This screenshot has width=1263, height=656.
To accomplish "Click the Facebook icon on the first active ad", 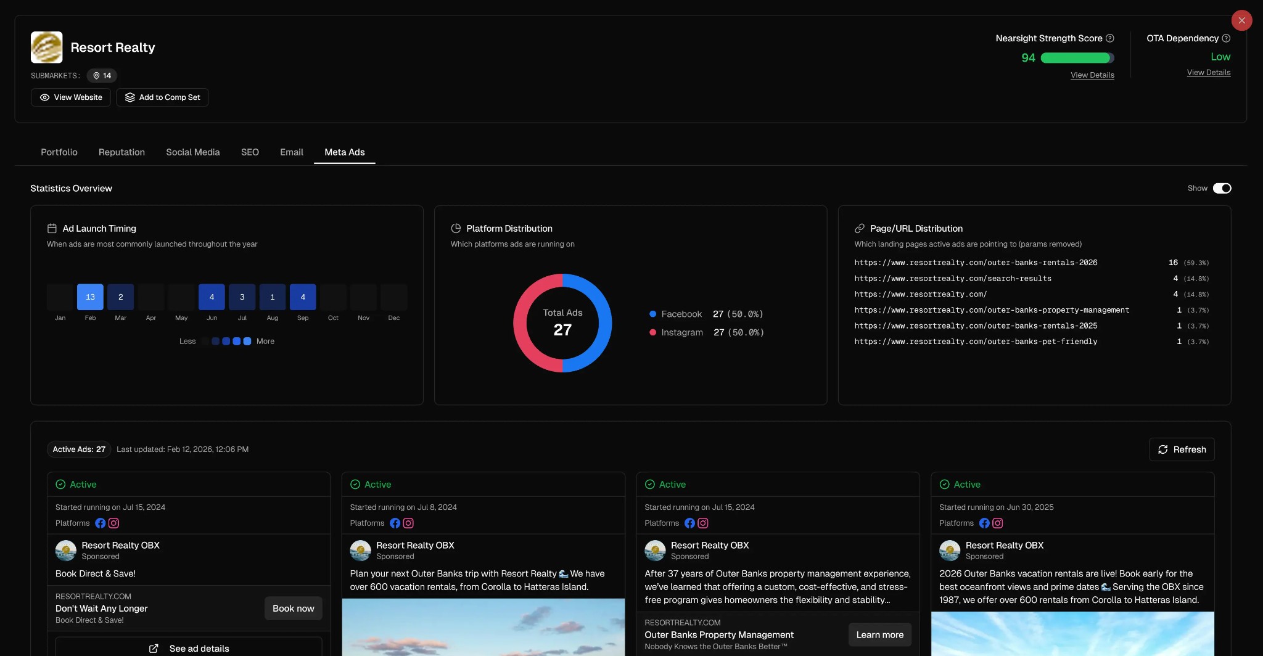I will coord(100,523).
